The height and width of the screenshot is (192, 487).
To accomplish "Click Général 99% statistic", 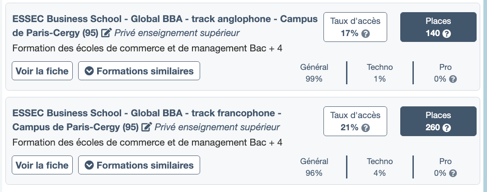I will point(314,73).
